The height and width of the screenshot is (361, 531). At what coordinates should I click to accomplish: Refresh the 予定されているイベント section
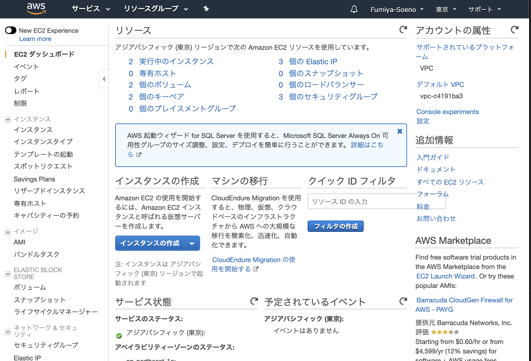[403, 301]
